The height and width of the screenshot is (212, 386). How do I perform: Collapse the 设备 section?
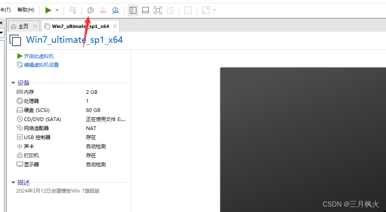pos(13,83)
